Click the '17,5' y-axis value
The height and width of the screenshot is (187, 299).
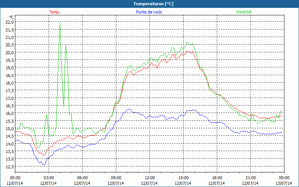[10, 91]
